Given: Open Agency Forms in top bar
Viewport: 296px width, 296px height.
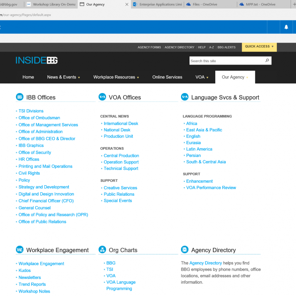Looking at the screenshot, I should click(x=149, y=47).
